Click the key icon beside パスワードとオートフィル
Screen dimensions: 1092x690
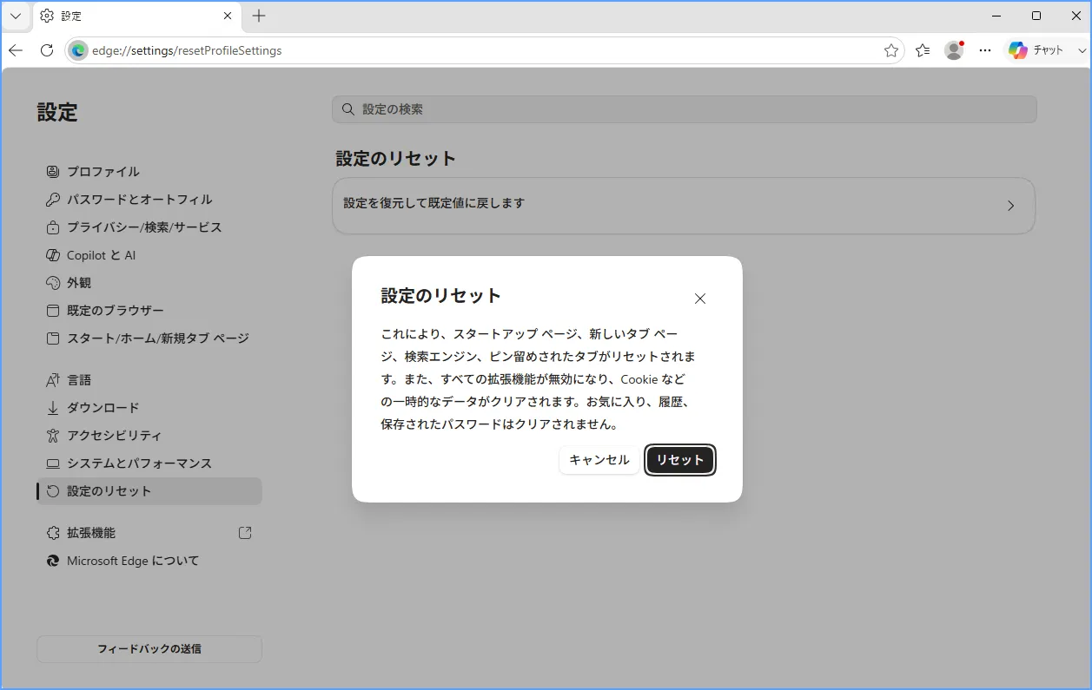click(53, 200)
